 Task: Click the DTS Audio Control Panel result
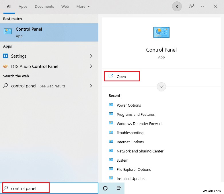coord(49,66)
